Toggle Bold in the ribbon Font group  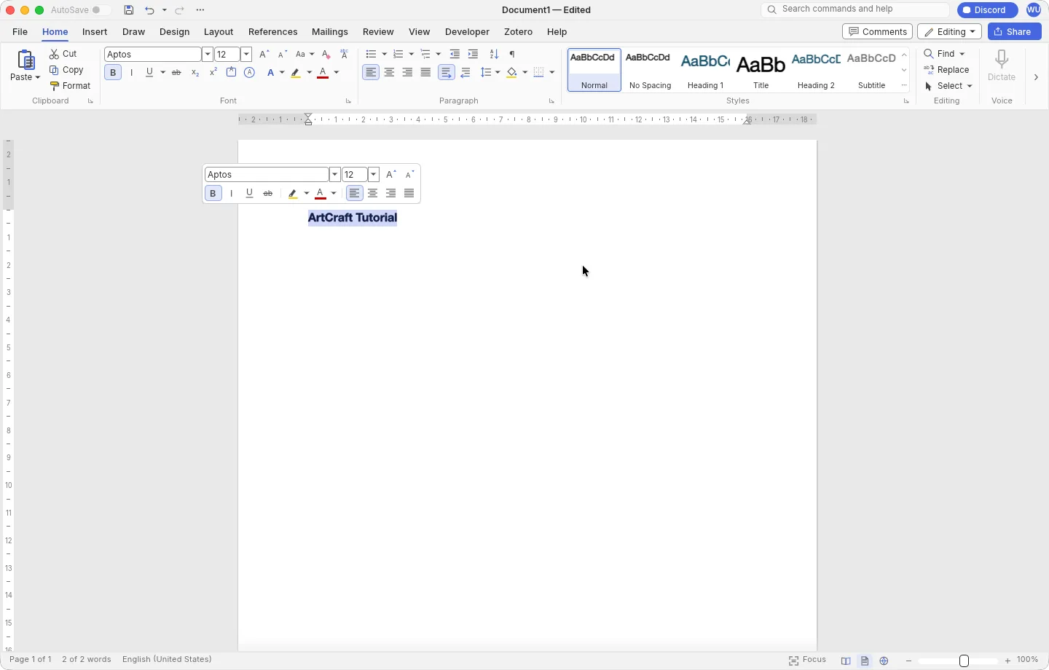click(x=113, y=72)
